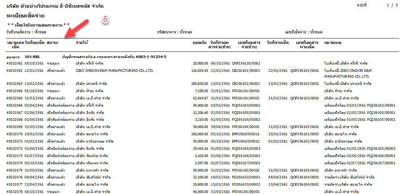Click the หมายเหตุ column header
This screenshot has height=194, width=400.
[333, 43]
